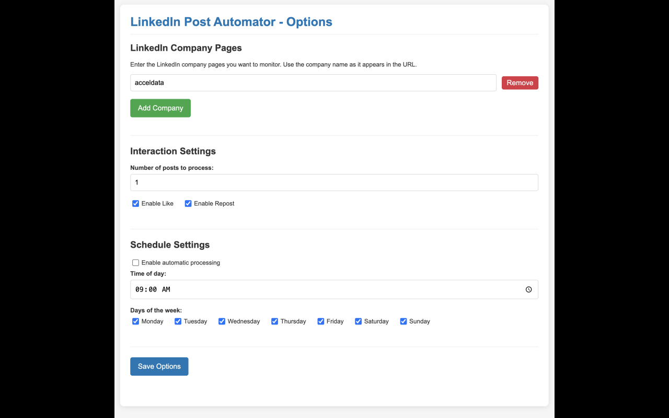Select the minutes in time field
This screenshot has height=418, width=669.
click(152, 289)
